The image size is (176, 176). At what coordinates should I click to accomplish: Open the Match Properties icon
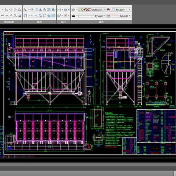tap(73, 10)
